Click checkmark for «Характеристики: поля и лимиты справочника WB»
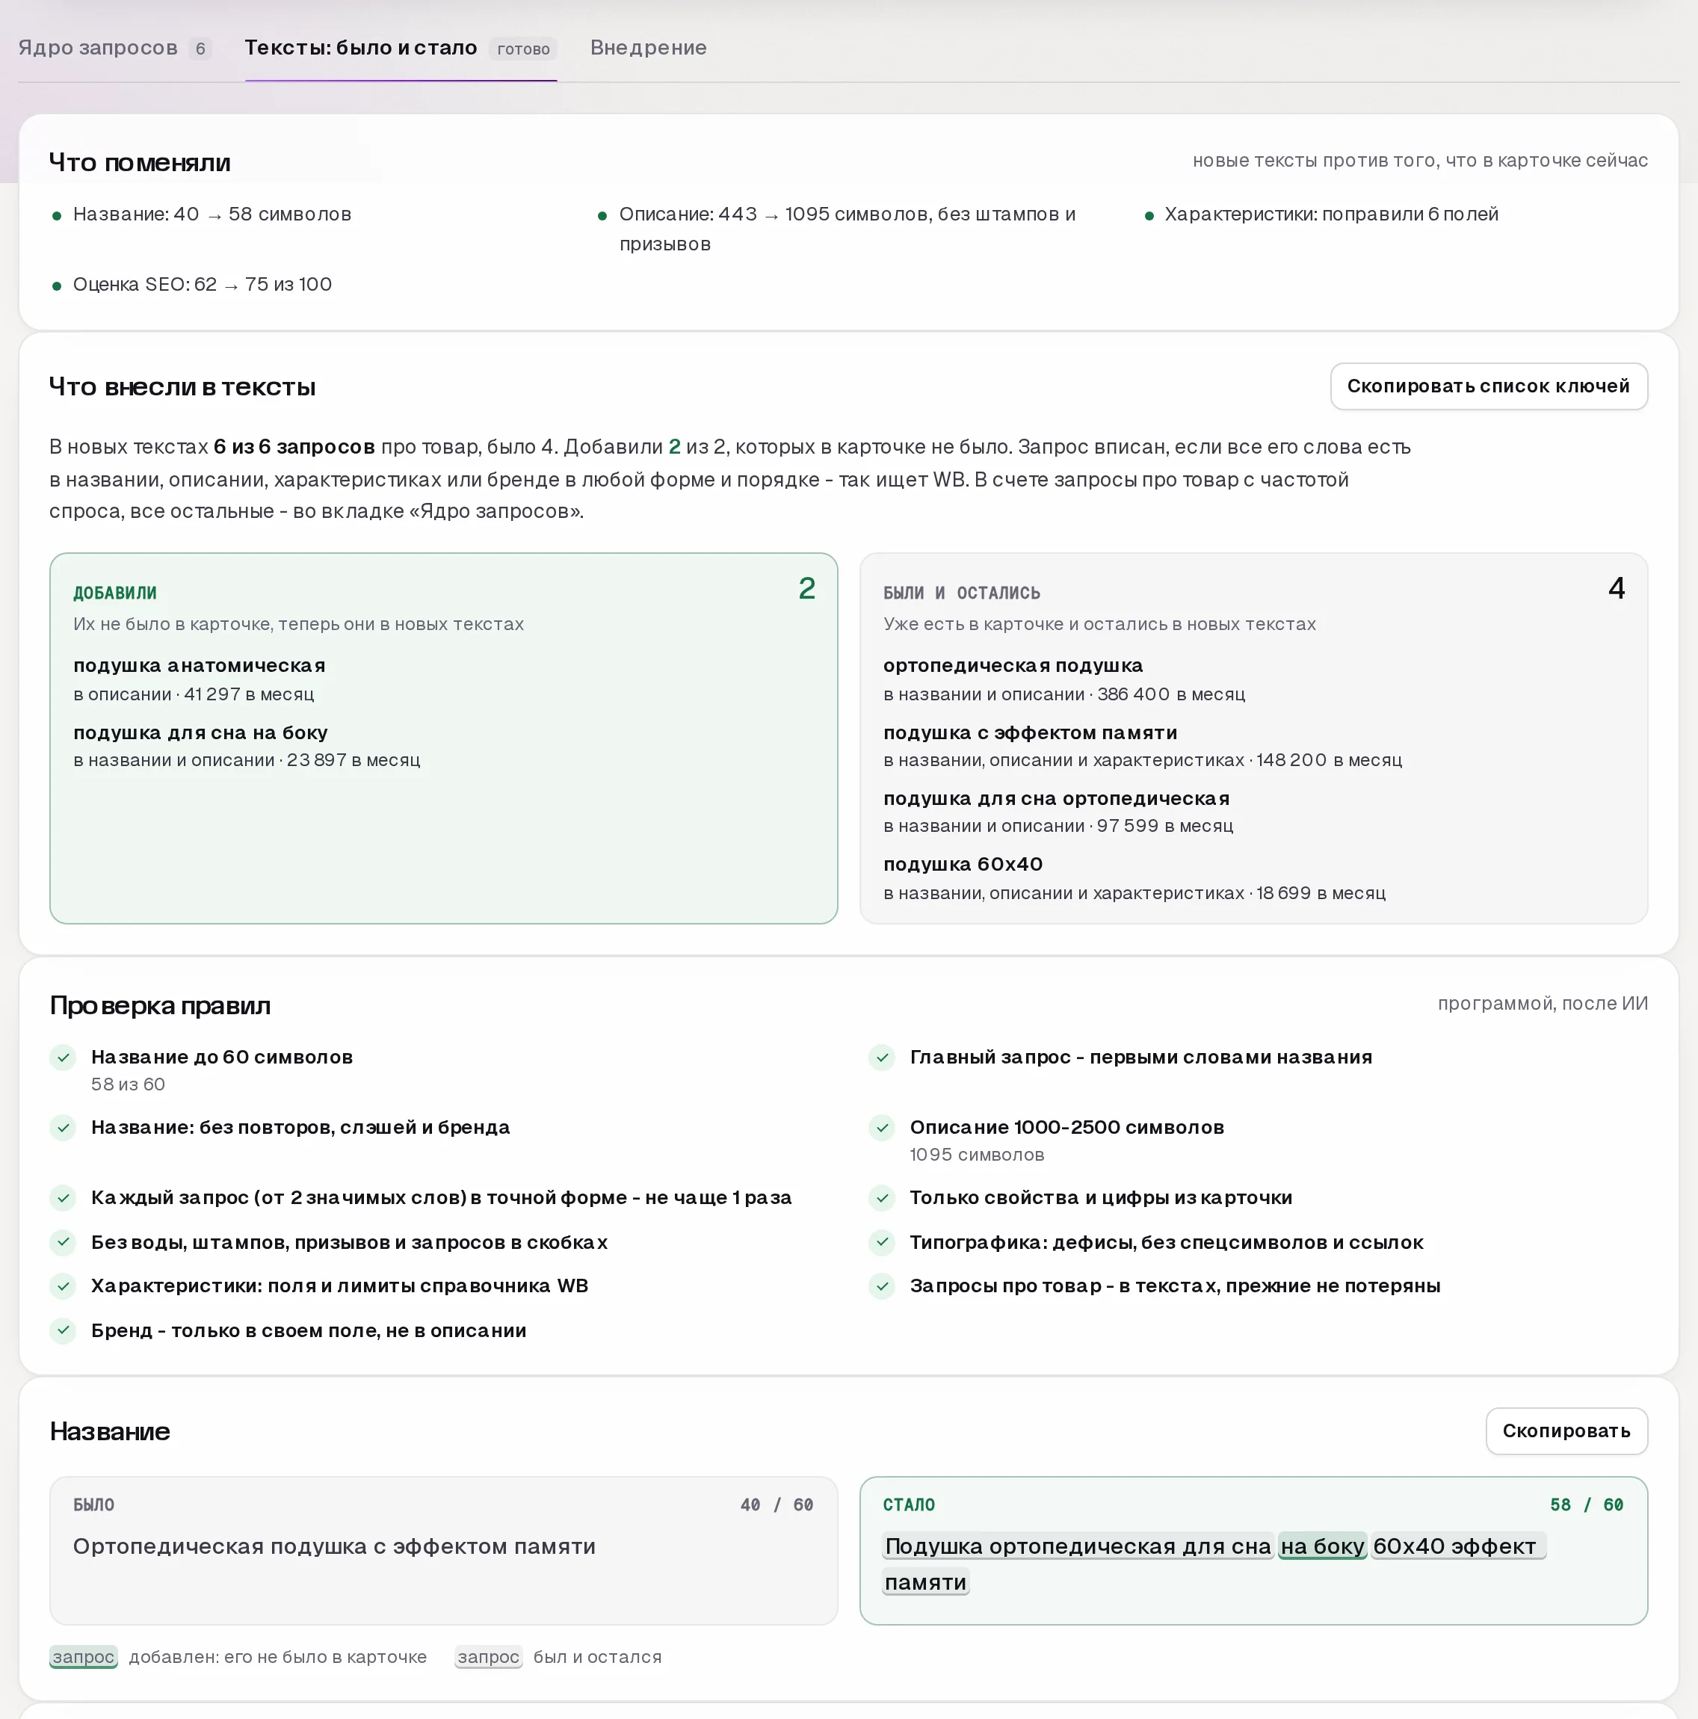This screenshot has width=1698, height=1719. coord(64,1286)
